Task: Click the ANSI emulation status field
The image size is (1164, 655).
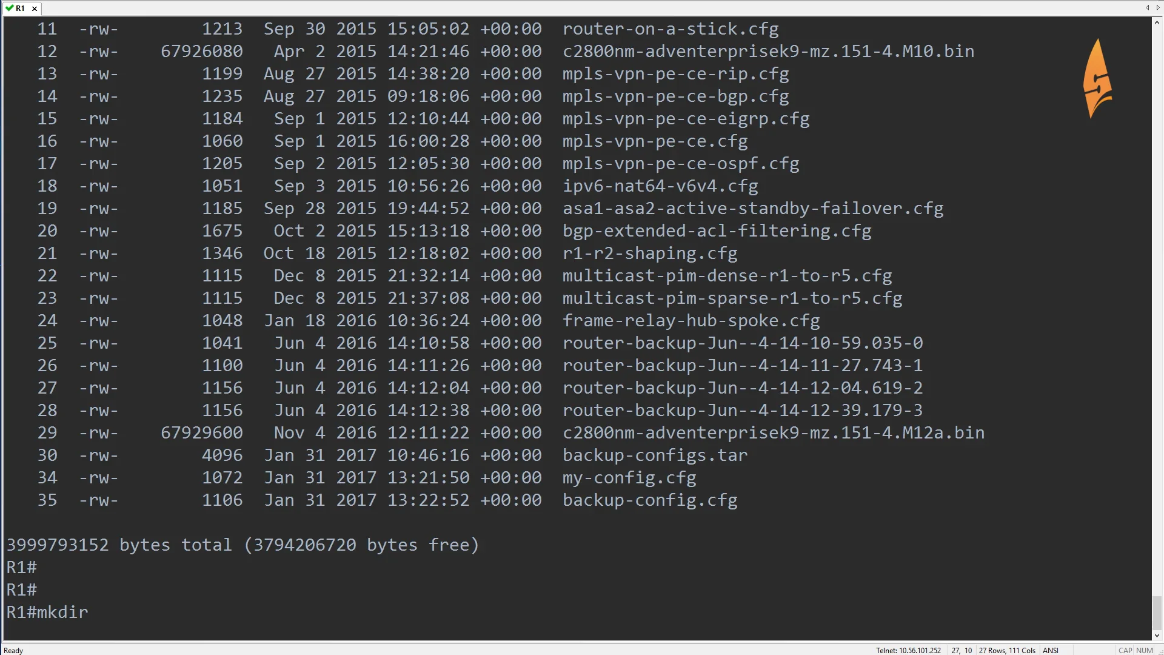Action: point(1051,650)
